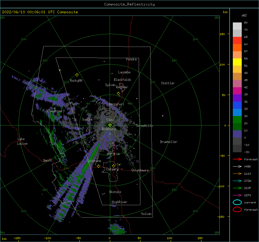Click the yellow diamond marker below RedDeer
Viewport: 259px width, 242px height.
(118, 94)
